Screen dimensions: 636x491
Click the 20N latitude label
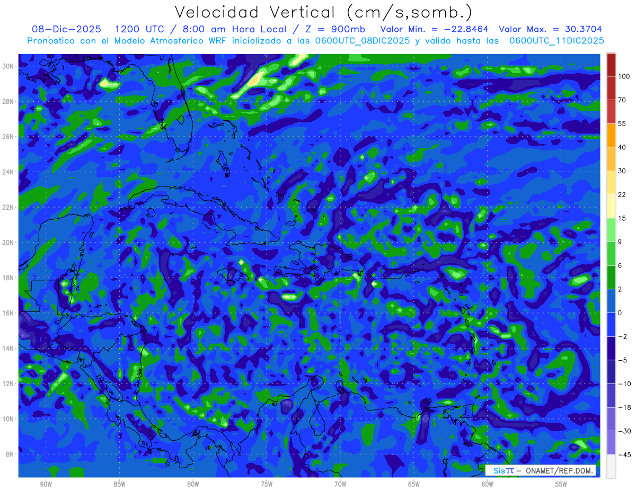point(9,243)
